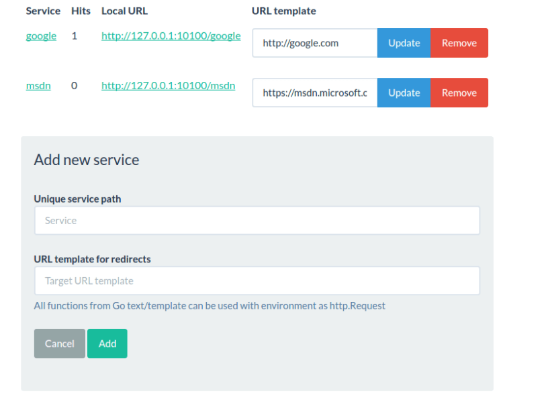Edit the http://google.com template field
This screenshot has height=412, width=550.
tap(314, 42)
